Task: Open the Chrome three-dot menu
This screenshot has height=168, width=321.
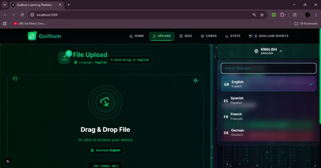Action: (x=316, y=15)
